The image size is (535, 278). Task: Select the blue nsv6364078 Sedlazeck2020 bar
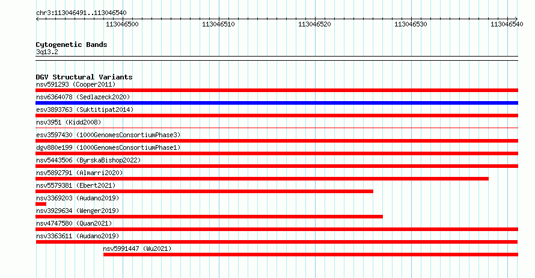(x=277, y=103)
